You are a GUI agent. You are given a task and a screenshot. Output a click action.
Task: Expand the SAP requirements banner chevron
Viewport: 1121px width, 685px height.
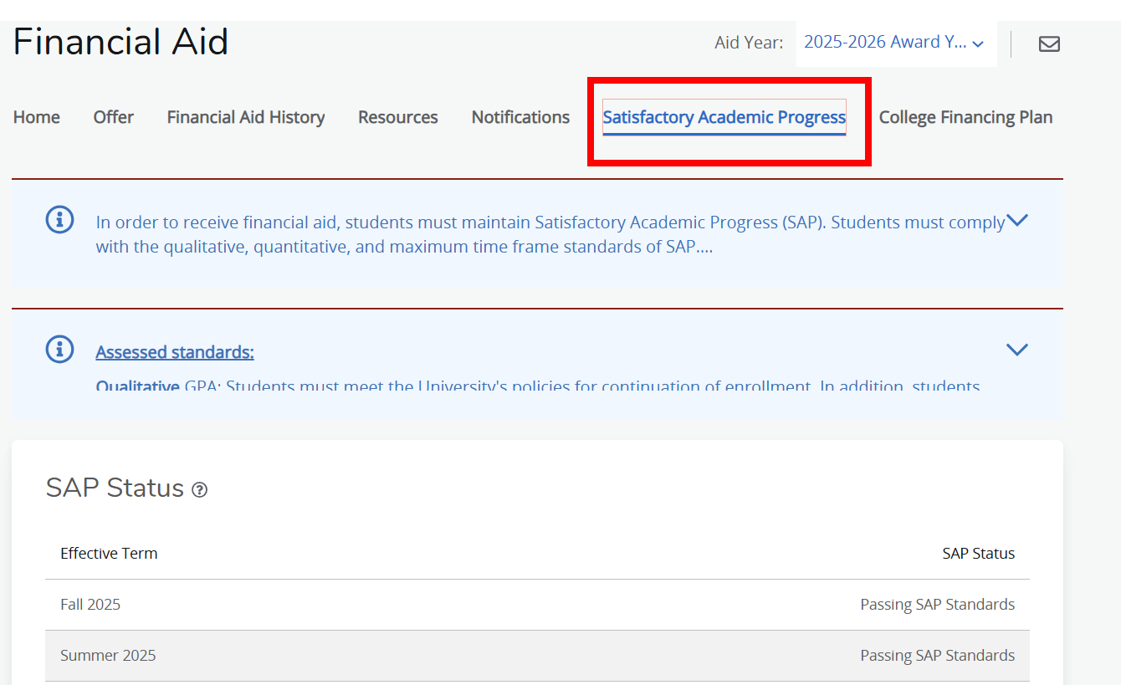click(x=1017, y=220)
